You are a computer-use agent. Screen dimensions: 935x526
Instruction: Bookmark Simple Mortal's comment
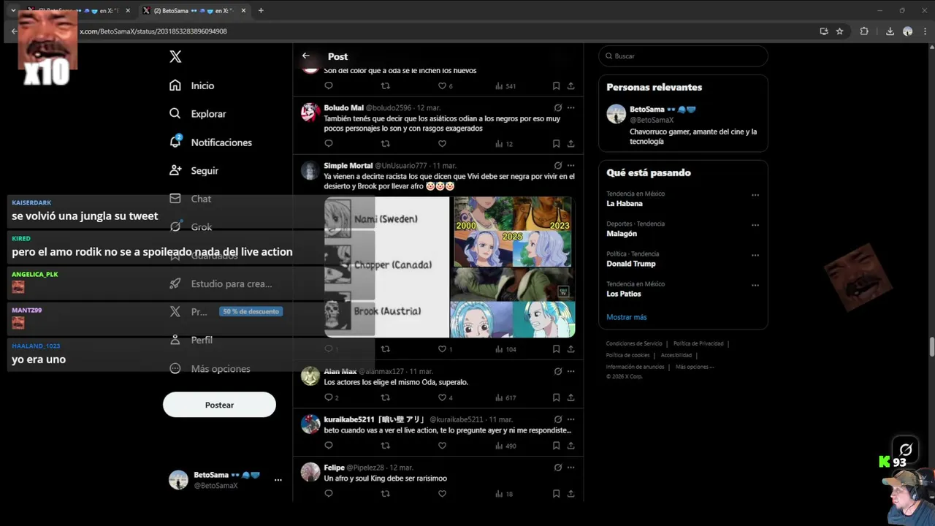coord(556,349)
